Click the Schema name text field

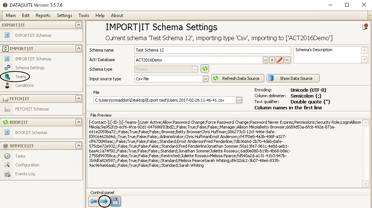[213, 50]
